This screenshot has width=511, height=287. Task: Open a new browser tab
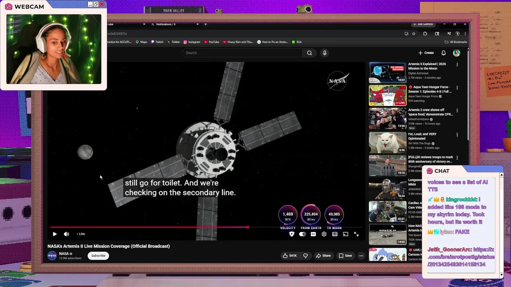(206, 24)
